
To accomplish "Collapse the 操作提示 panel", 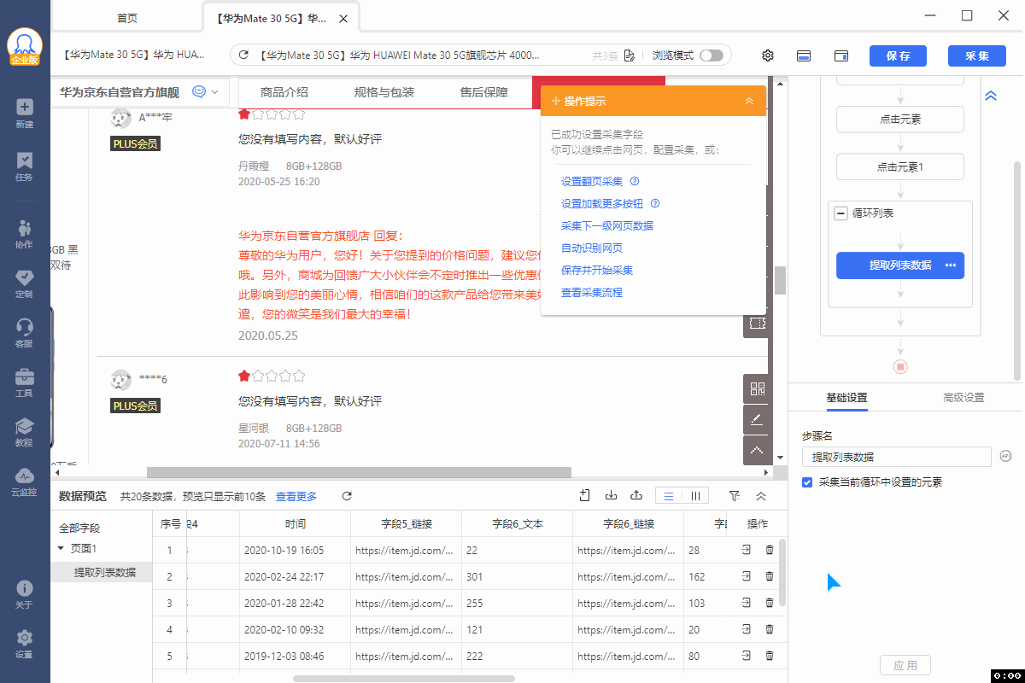I will [749, 101].
